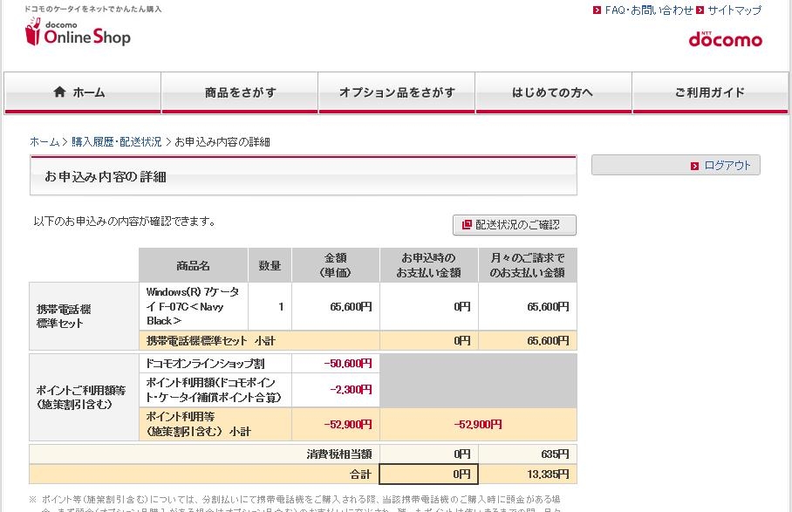The image size is (792, 512).
Task: Select the 商品名 column header
Action: (x=194, y=265)
